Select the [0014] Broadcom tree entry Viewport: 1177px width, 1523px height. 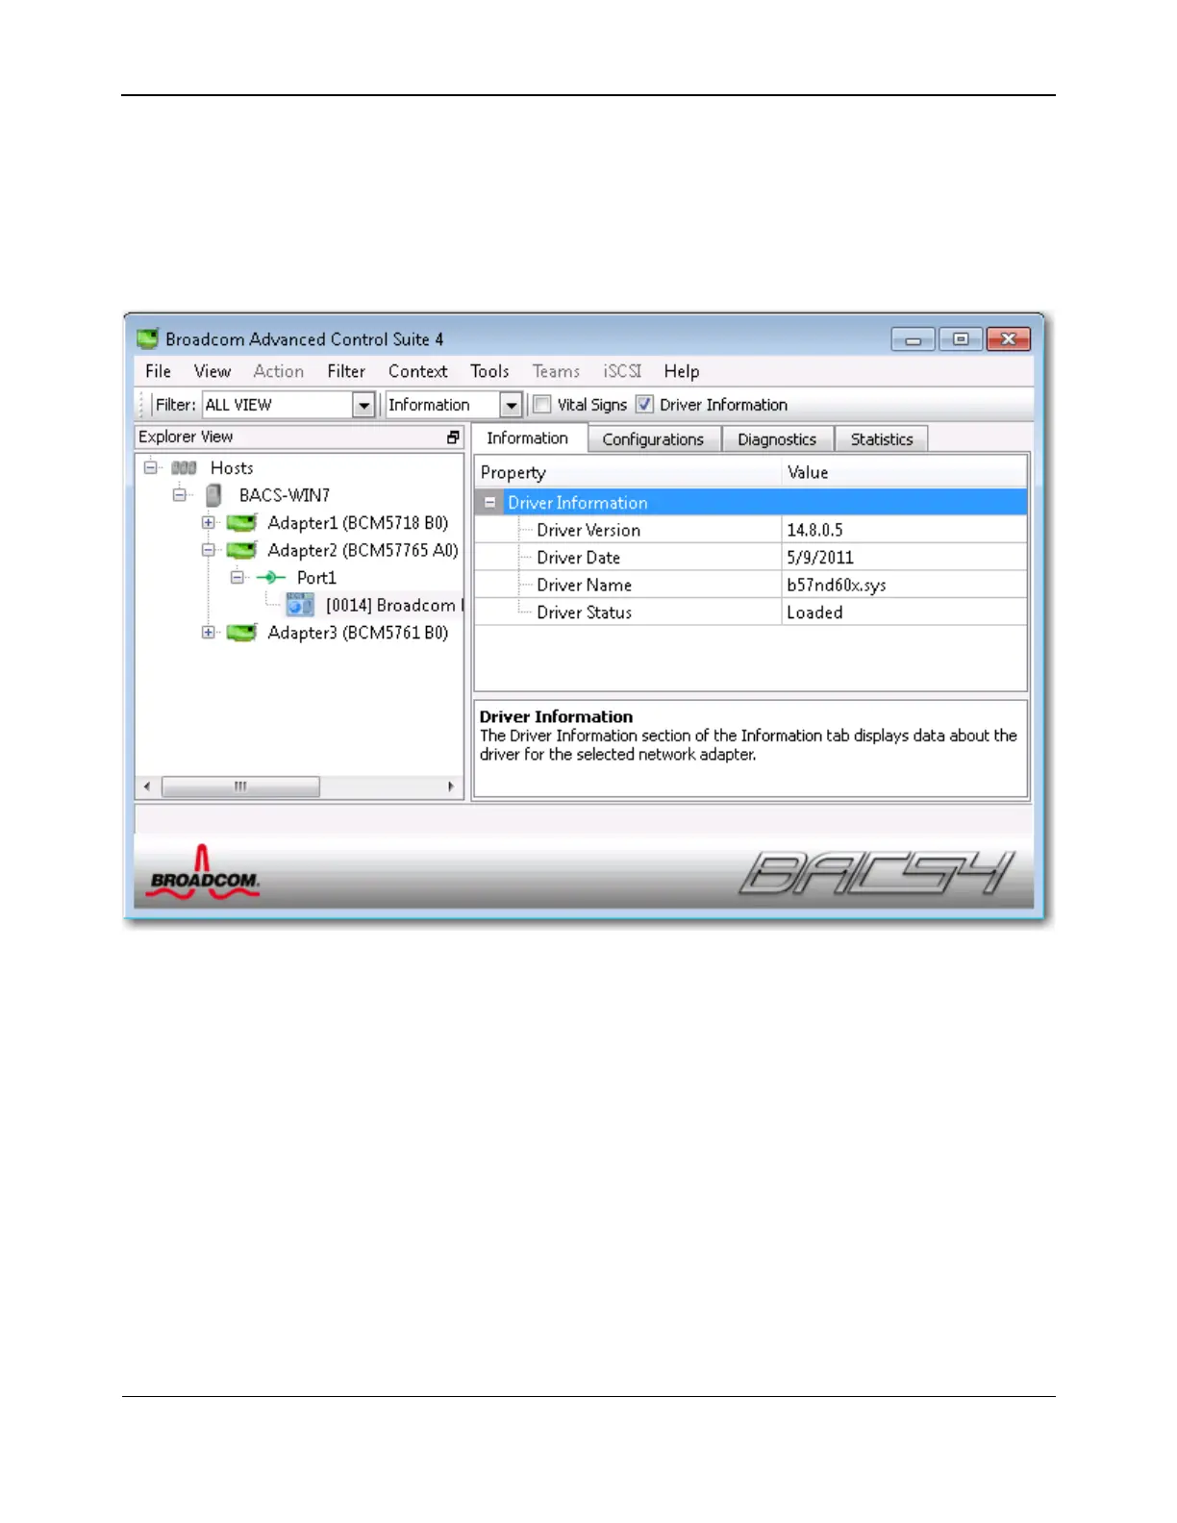pyautogui.click(x=392, y=605)
